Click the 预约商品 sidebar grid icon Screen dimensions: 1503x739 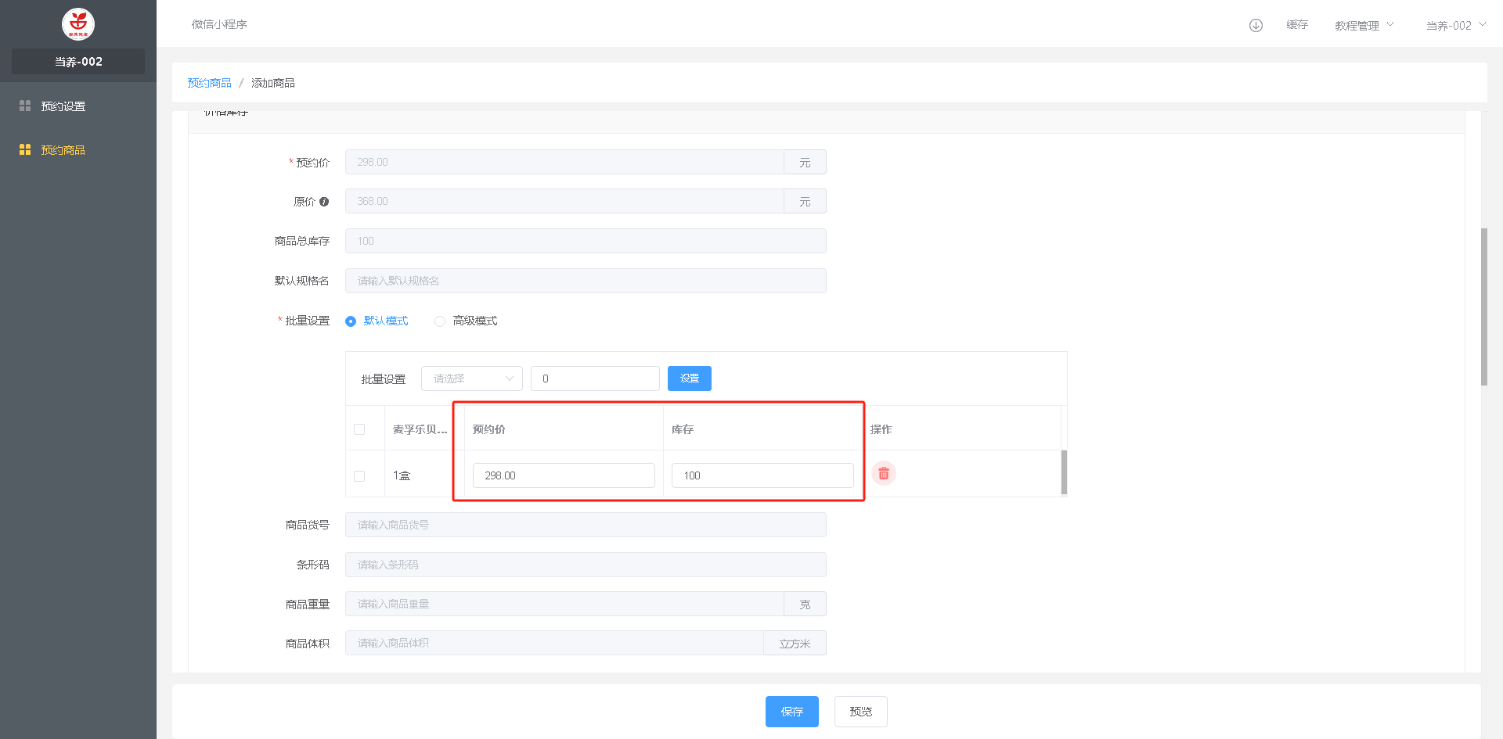coord(25,149)
